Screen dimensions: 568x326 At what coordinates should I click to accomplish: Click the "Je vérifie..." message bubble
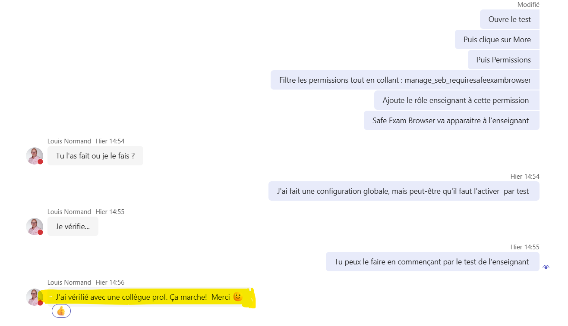(73, 227)
